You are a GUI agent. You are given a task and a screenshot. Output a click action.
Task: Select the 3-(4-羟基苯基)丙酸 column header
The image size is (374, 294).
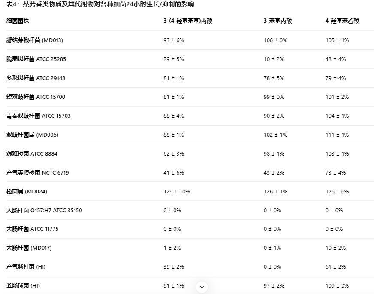click(188, 21)
